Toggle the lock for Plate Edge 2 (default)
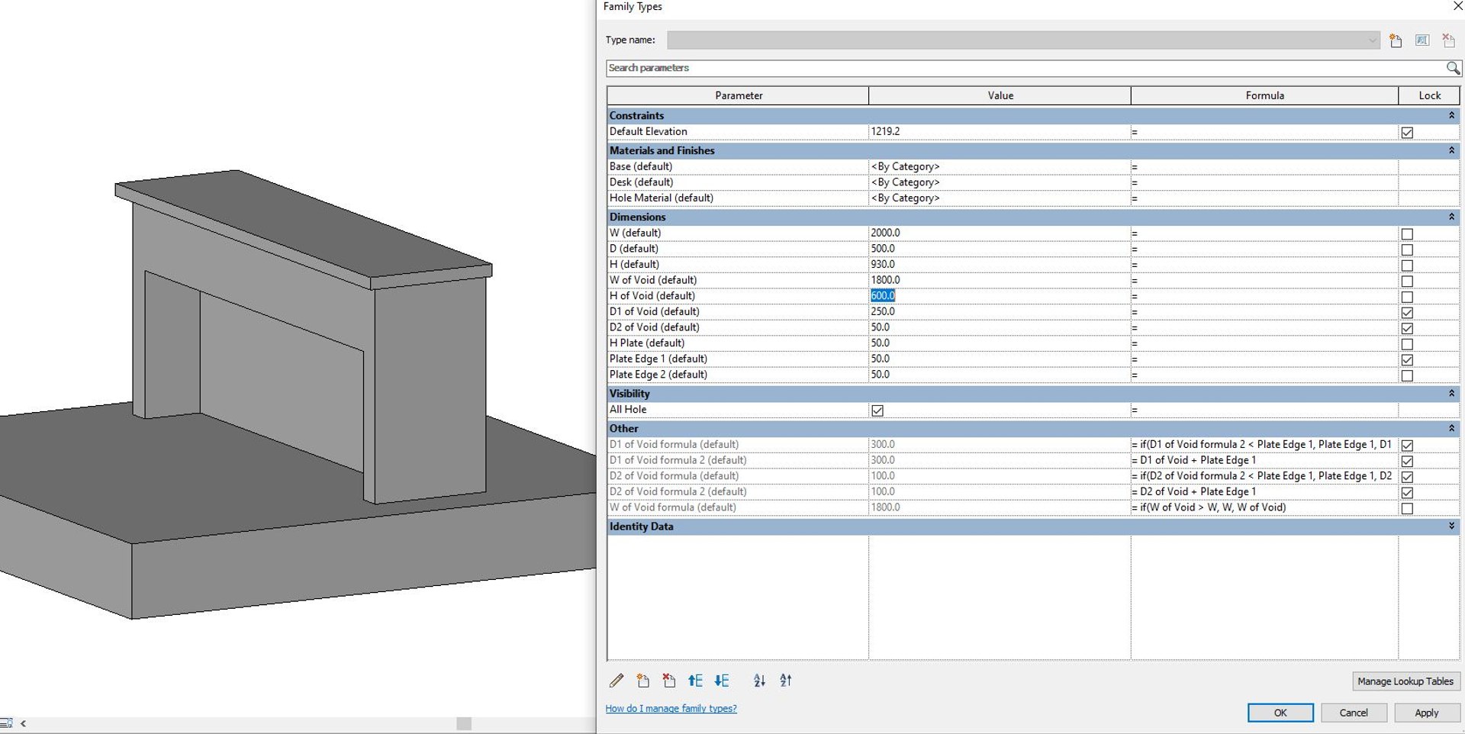The image size is (1465, 734). 1407,376
